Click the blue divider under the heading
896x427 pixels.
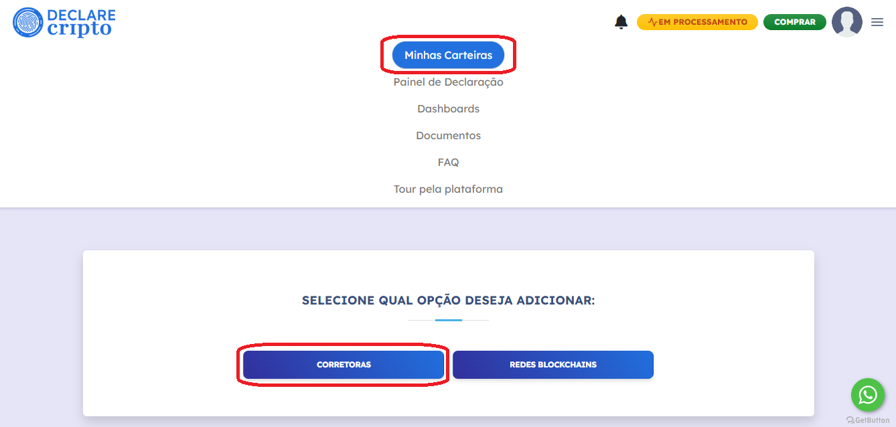448,320
